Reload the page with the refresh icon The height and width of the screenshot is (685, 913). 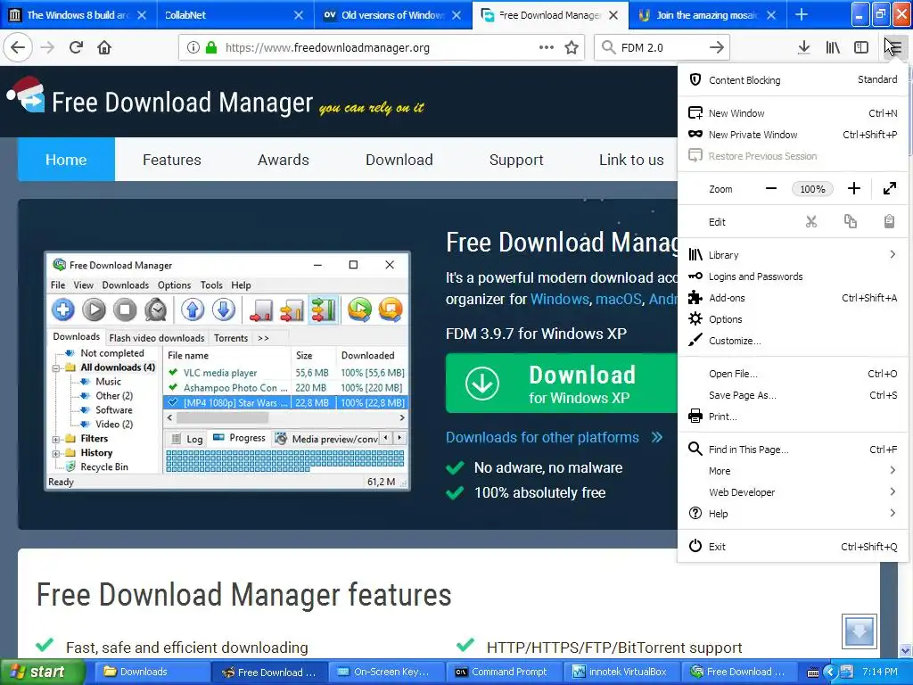76,48
